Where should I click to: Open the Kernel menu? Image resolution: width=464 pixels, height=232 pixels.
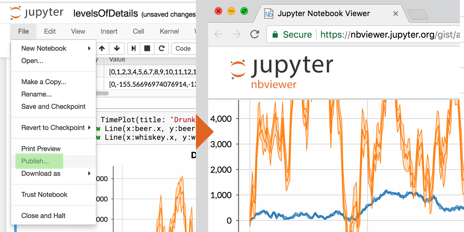tap(169, 31)
